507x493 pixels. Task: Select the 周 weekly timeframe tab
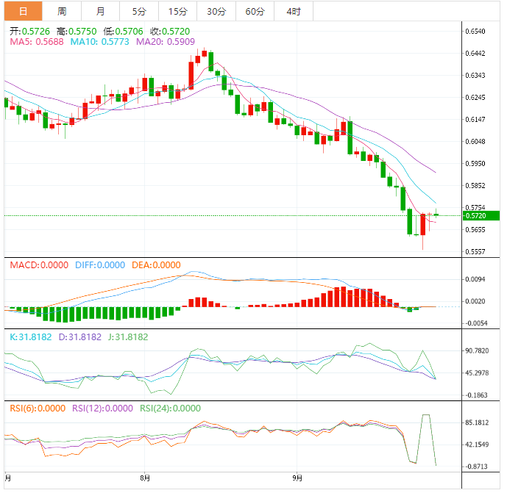pos(62,11)
